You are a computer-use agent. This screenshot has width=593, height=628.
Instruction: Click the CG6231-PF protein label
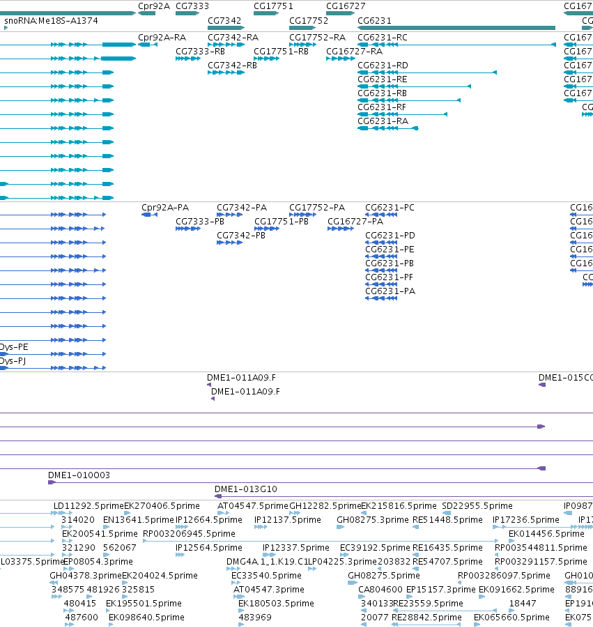pos(389,277)
